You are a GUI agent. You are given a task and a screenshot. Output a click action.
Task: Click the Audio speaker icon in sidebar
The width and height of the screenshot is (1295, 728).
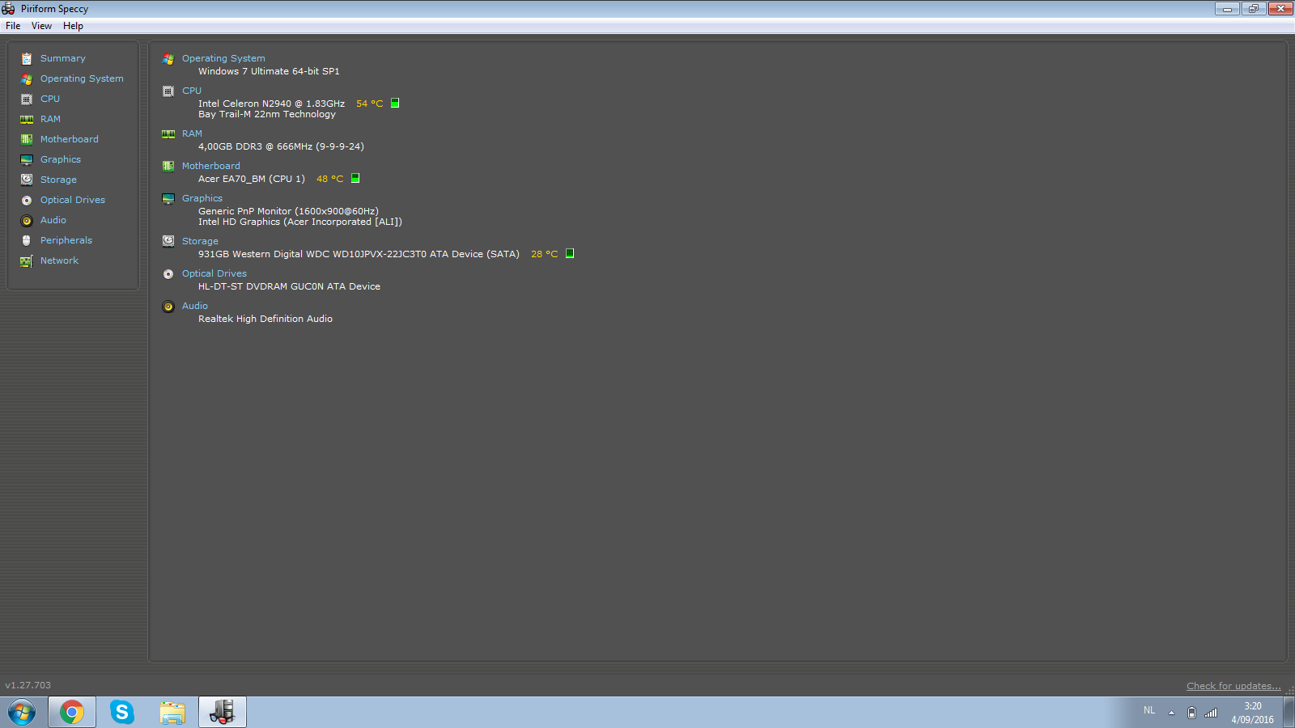tap(27, 220)
